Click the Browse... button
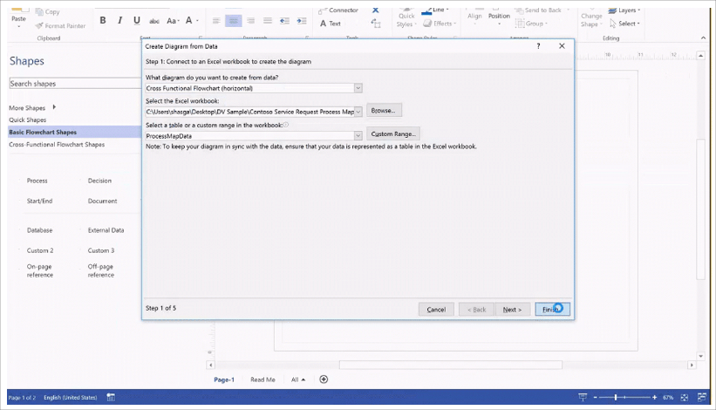Viewport: 716px width, 410px height. (x=385, y=111)
